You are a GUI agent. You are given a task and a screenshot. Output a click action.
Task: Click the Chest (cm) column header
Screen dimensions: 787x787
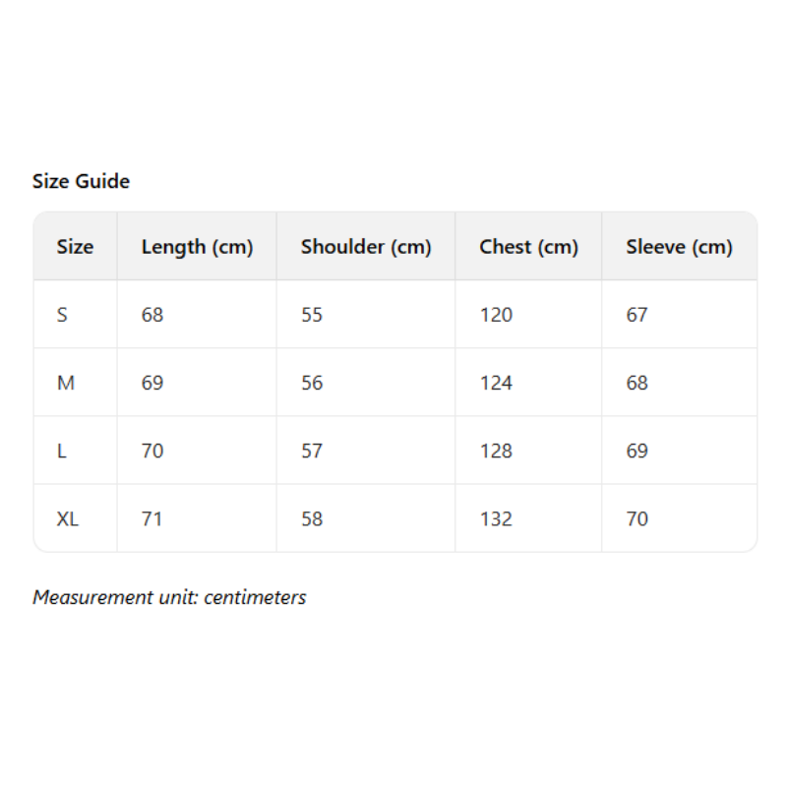pyautogui.click(x=528, y=247)
